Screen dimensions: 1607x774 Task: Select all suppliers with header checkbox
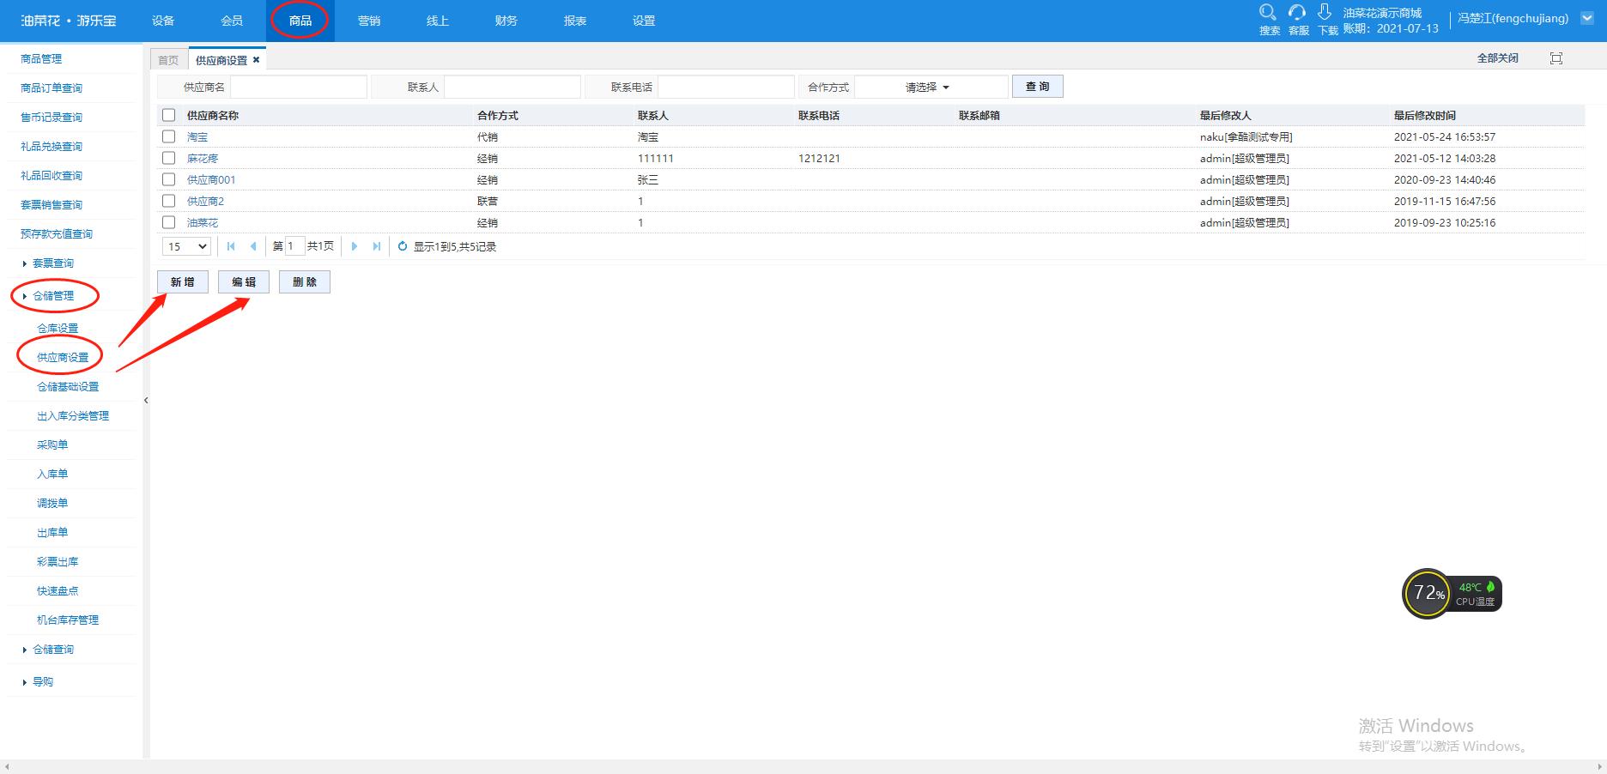click(168, 115)
